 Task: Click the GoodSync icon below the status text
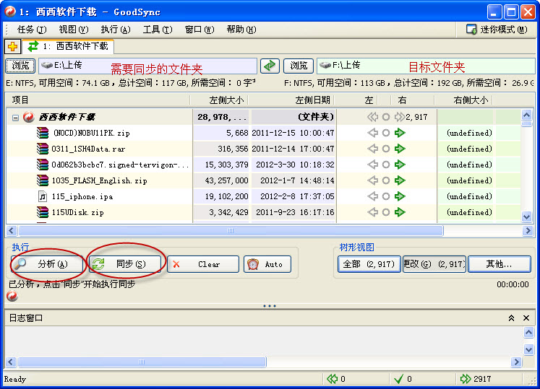12,296
